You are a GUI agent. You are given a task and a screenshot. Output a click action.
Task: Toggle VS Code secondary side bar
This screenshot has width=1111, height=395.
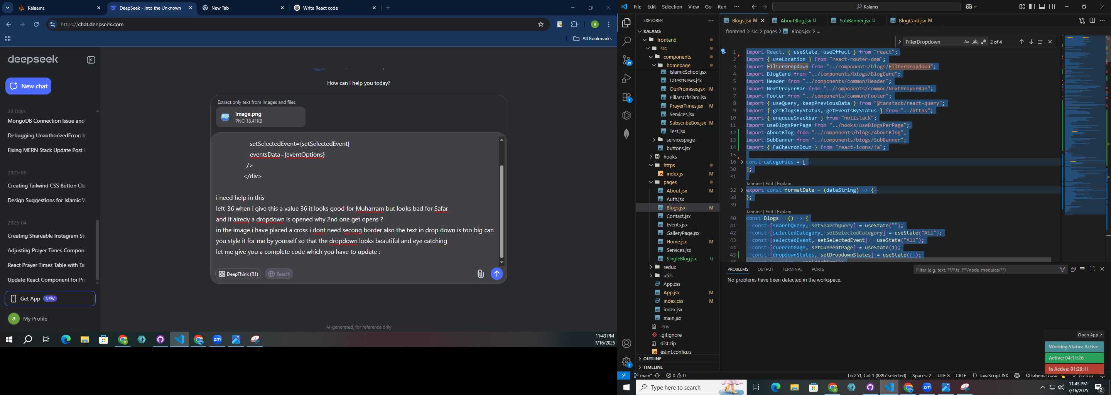point(1052,7)
